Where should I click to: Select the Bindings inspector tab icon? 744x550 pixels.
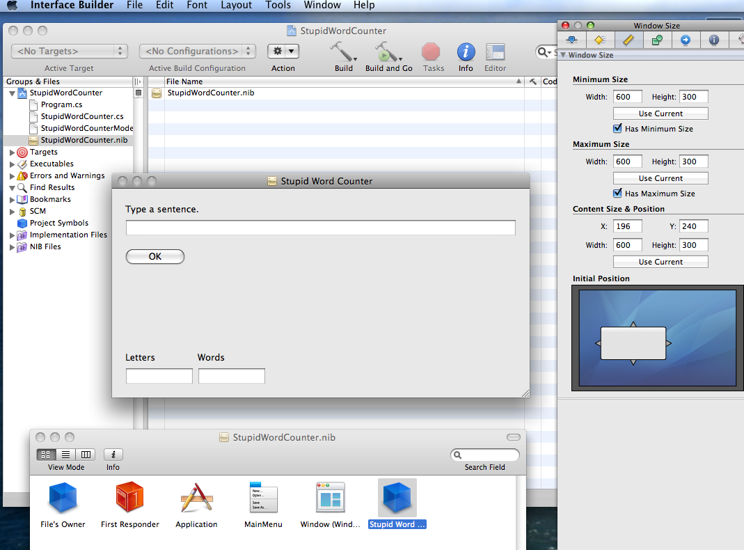click(x=657, y=40)
